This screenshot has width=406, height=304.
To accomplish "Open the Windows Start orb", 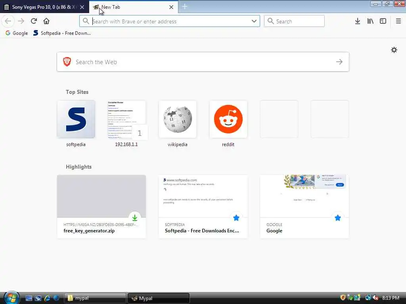I will (x=11, y=298).
